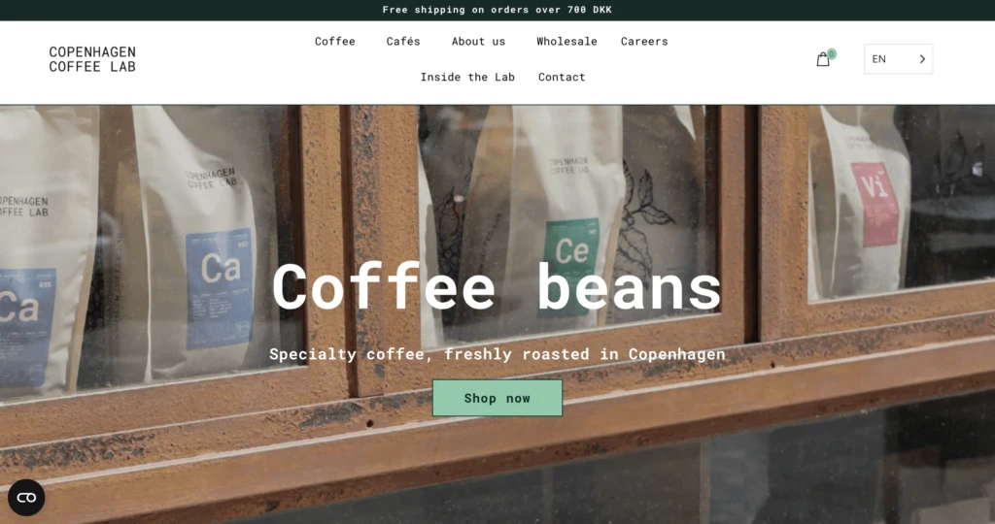Screen dimensions: 995x524
Task: Click the green Ce coffee bag
Action: 565,222
